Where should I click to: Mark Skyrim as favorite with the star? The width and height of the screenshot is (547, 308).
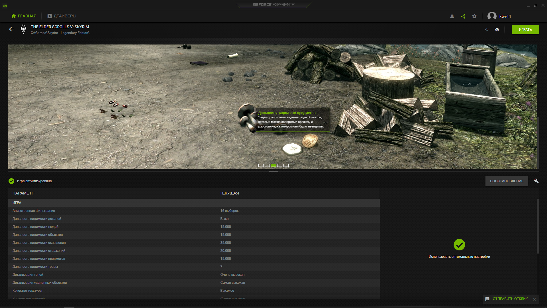pos(487,30)
